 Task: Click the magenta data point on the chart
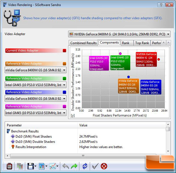[120, 54]
